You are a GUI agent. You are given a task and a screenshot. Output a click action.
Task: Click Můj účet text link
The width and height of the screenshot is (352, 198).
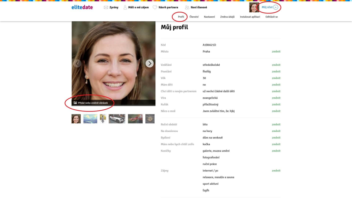[x=267, y=7]
